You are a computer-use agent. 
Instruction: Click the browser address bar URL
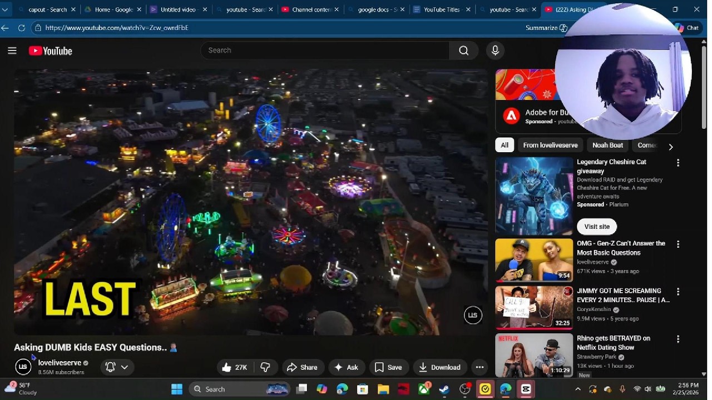117,28
